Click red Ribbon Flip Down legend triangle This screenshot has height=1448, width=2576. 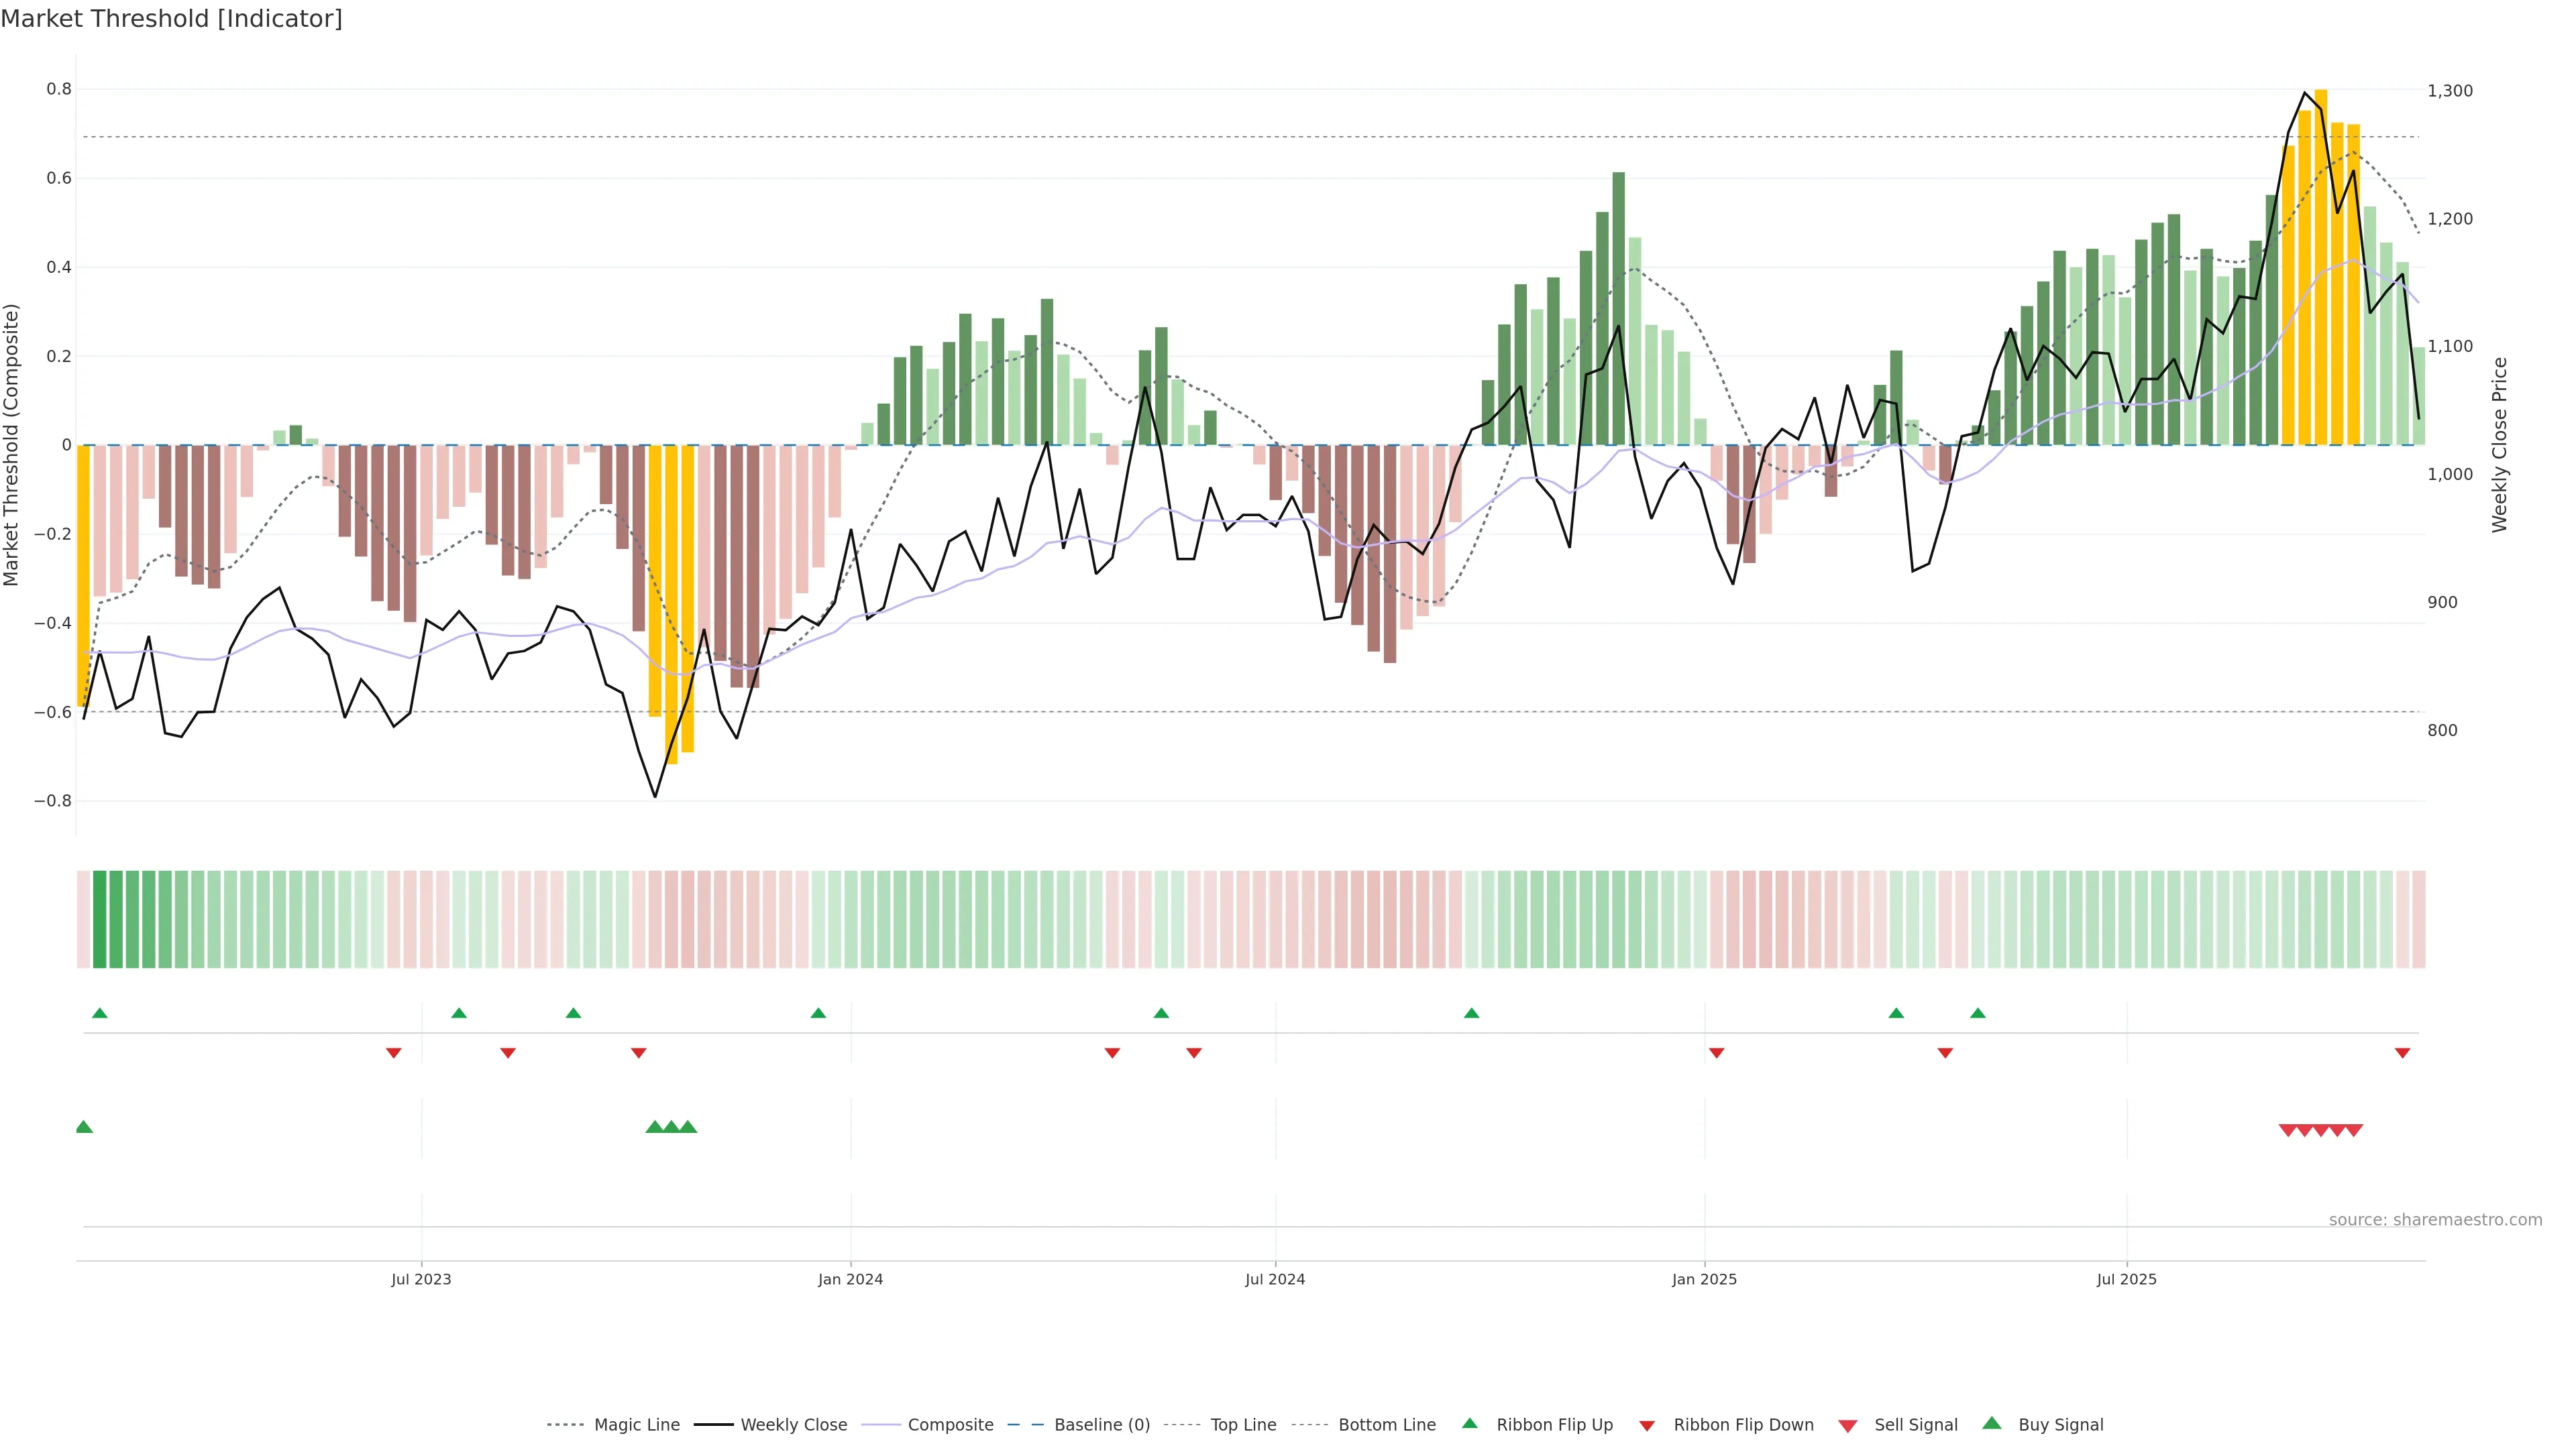click(1647, 1426)
